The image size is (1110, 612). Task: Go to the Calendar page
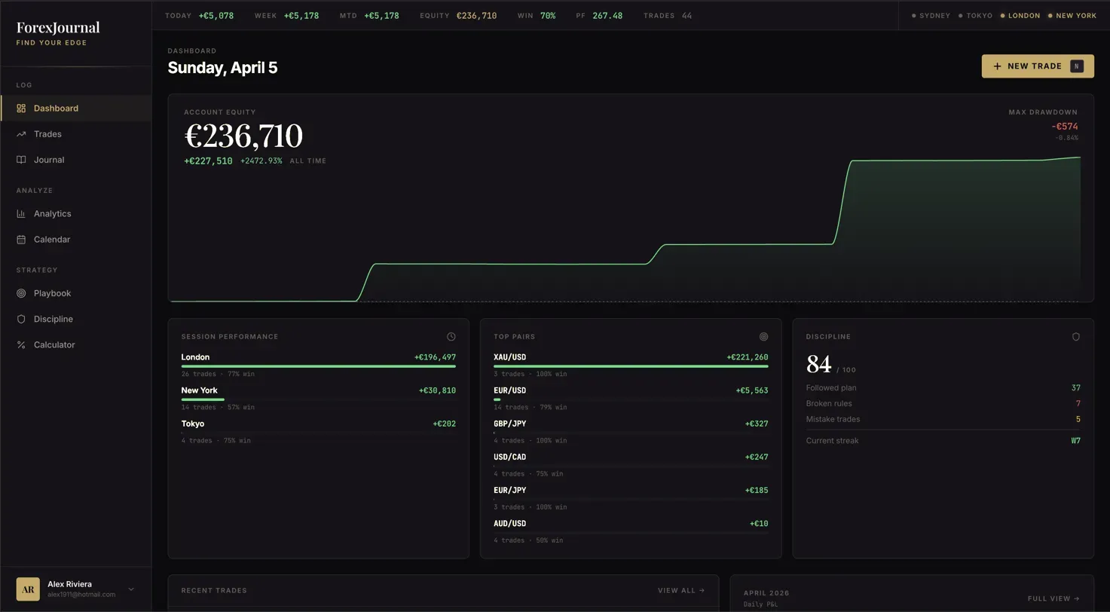point(75,240)
